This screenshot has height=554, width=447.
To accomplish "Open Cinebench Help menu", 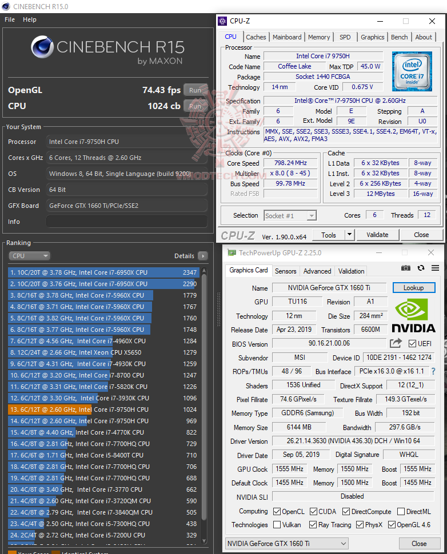I will click(x=30, y=19).
